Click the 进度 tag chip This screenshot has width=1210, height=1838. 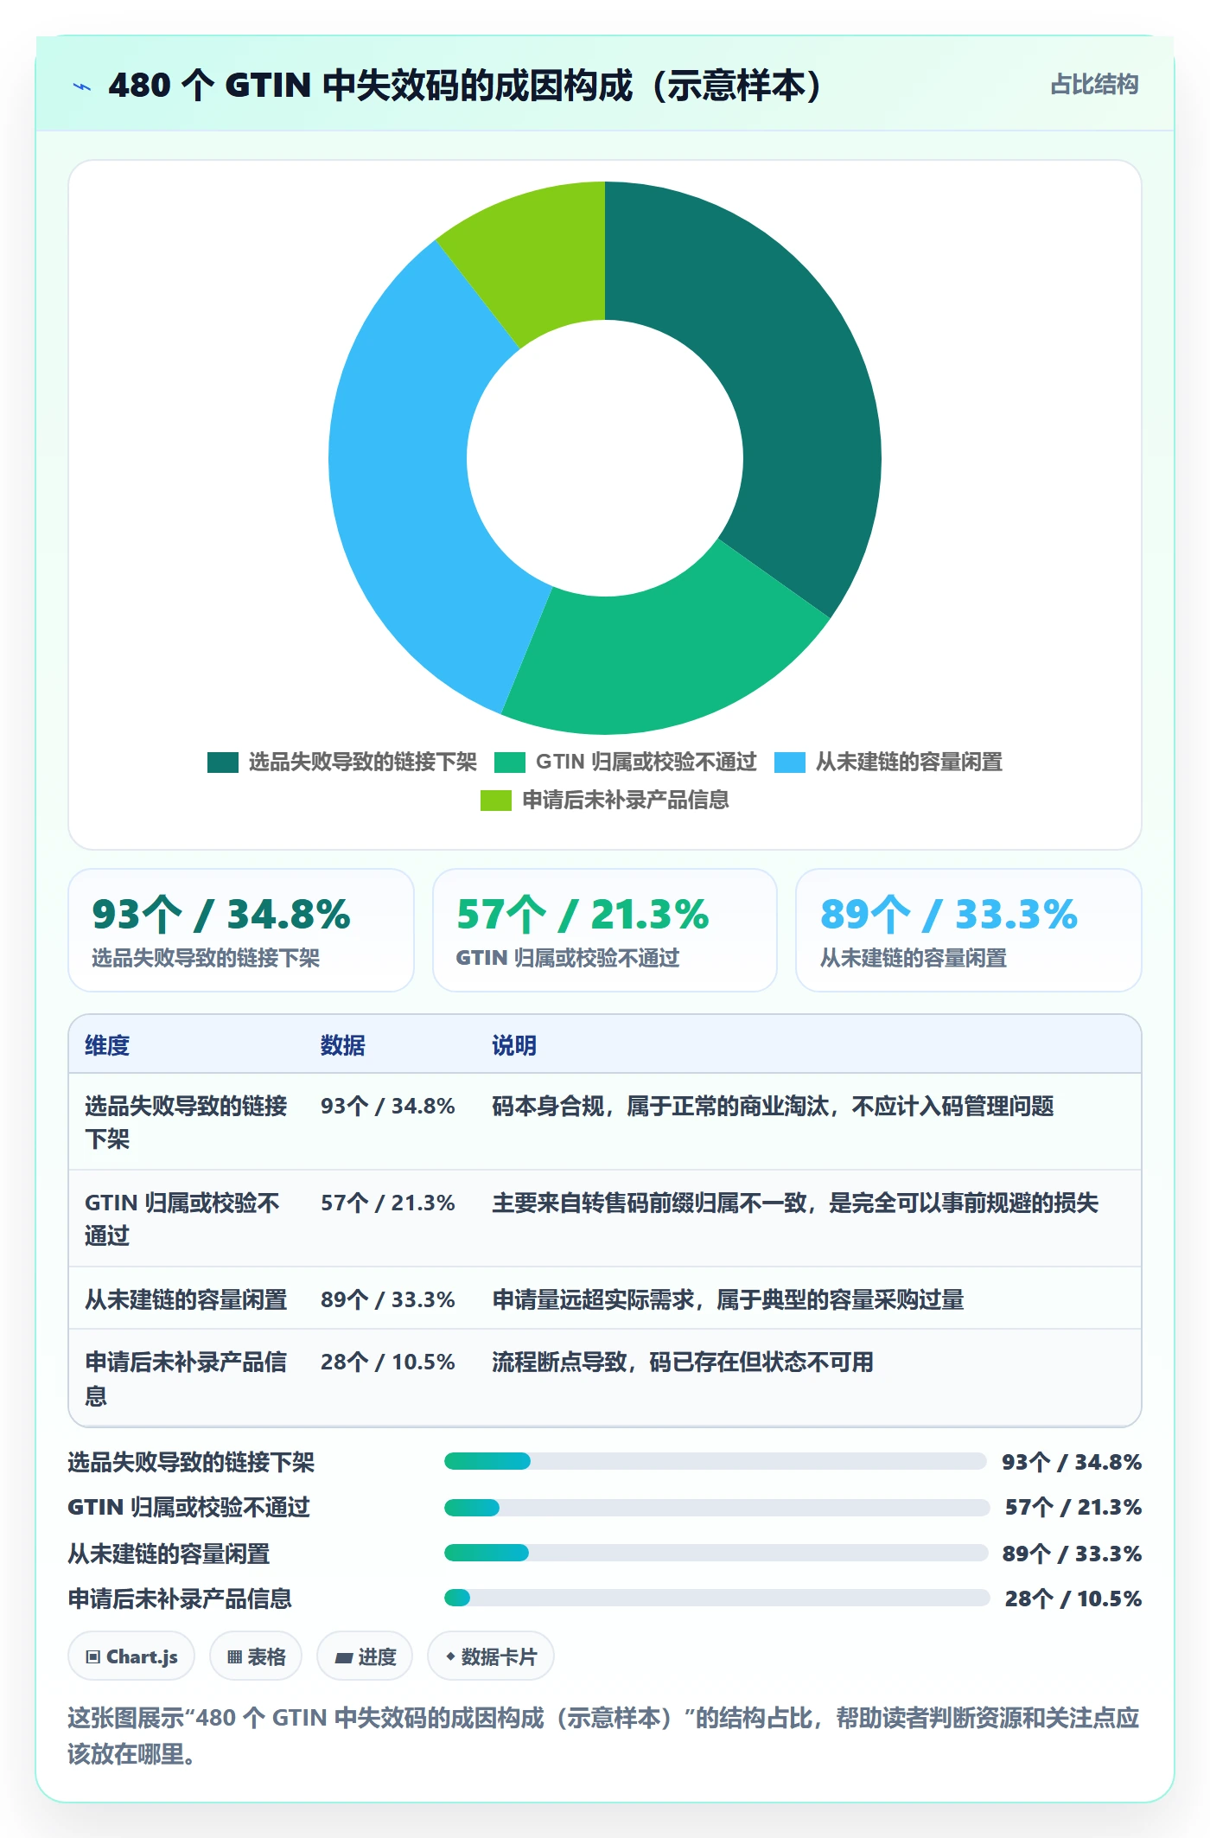click(365, 1656)
